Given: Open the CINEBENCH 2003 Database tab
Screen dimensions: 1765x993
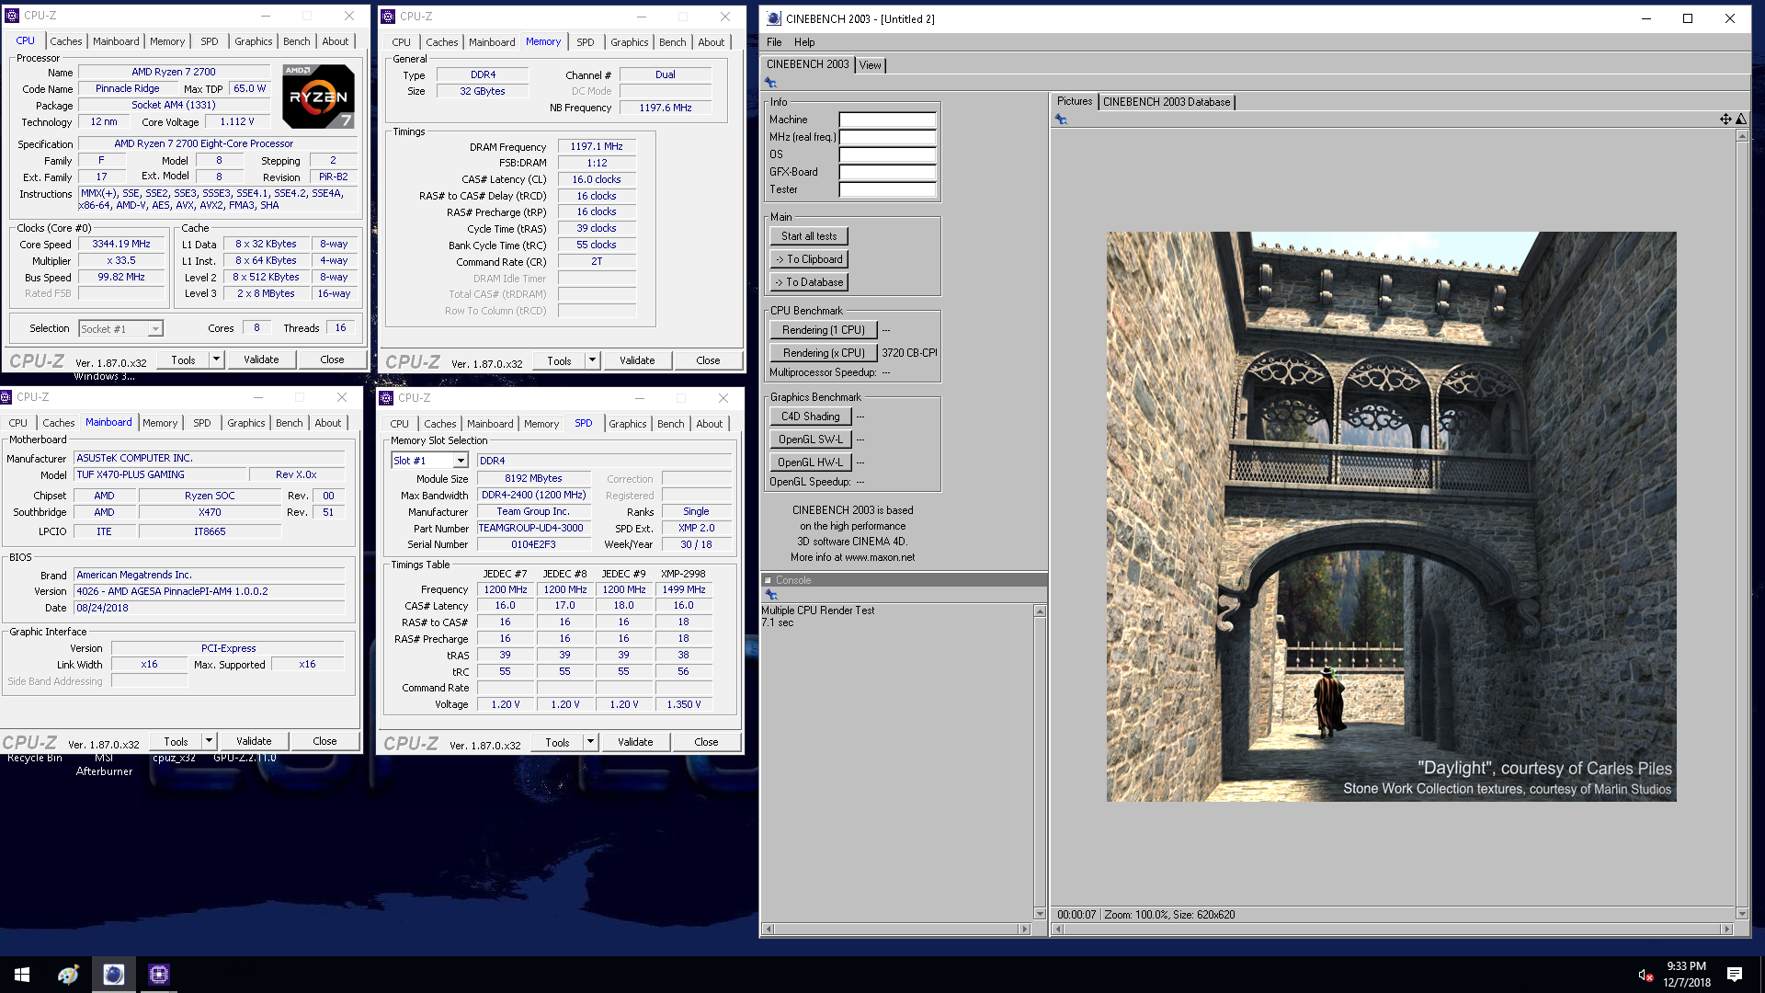Looking at the screenshot, I should [x=1166, y=102].
